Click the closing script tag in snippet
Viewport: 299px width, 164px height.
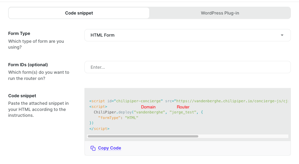point(99,129)
